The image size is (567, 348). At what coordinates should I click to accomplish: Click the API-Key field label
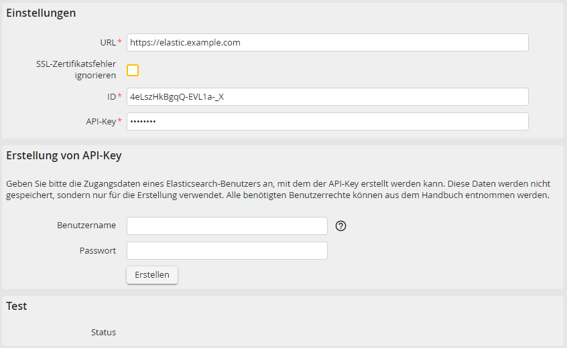100,121
